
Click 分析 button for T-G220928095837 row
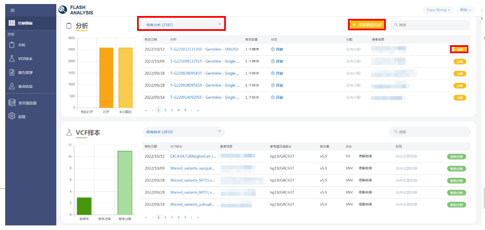pyautogui.click(x=460, y=73)
